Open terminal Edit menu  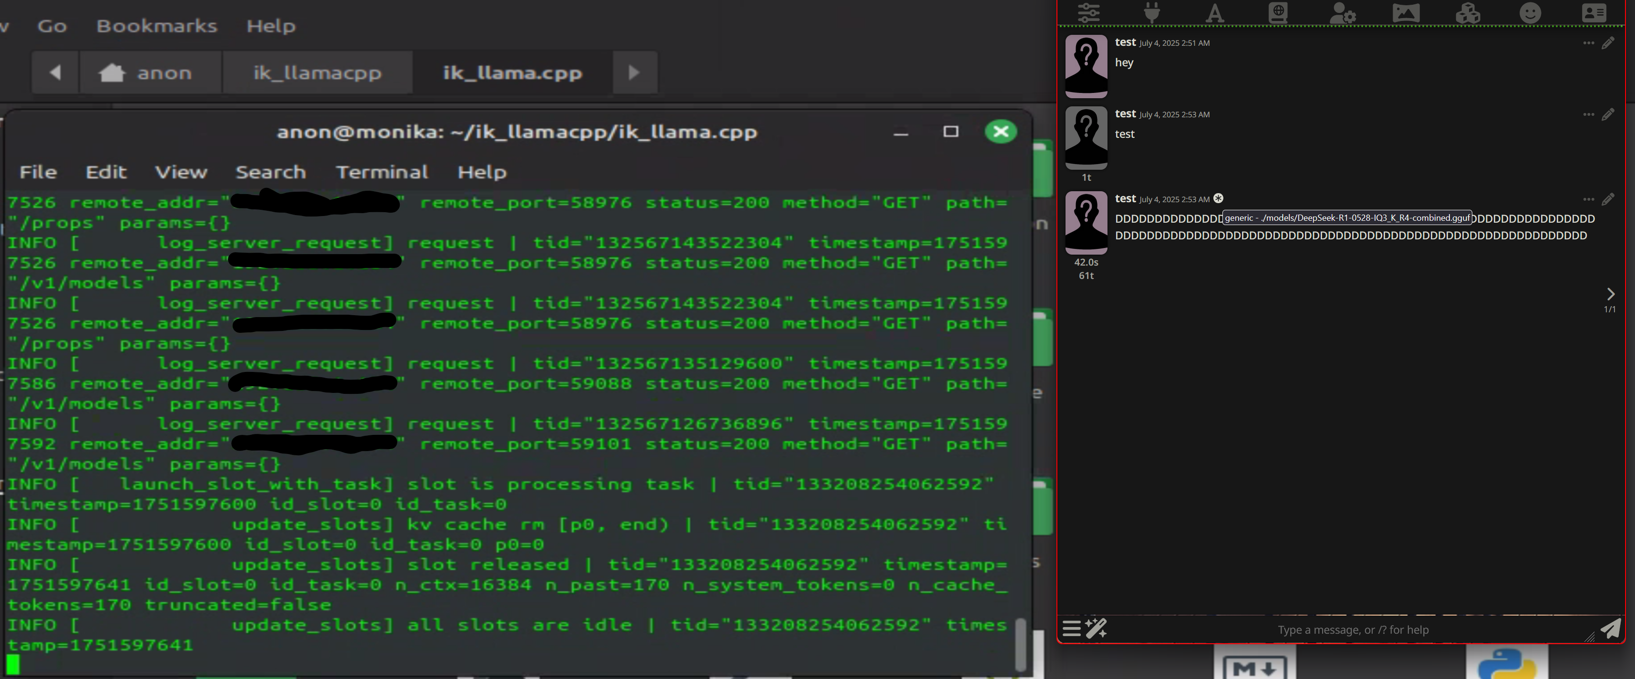(x=106, y=172)
